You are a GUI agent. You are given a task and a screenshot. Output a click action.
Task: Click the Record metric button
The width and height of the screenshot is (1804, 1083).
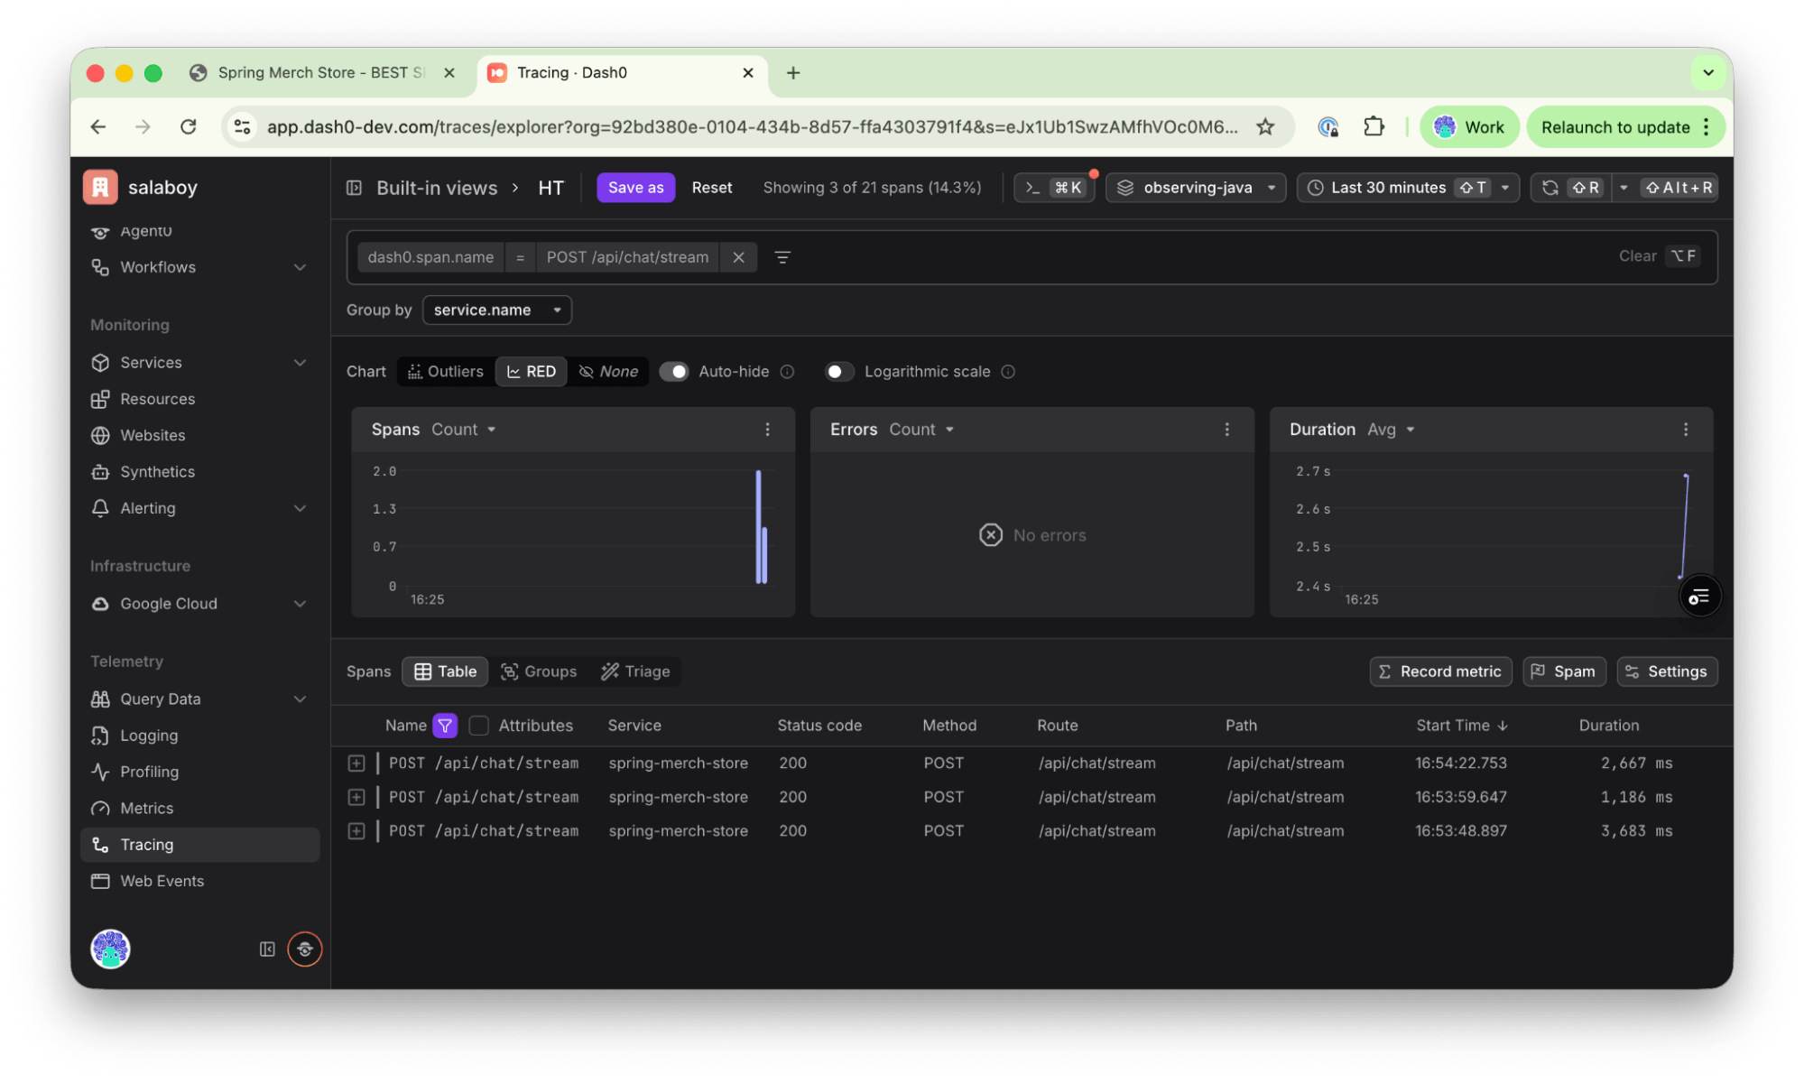point(1440,671)
